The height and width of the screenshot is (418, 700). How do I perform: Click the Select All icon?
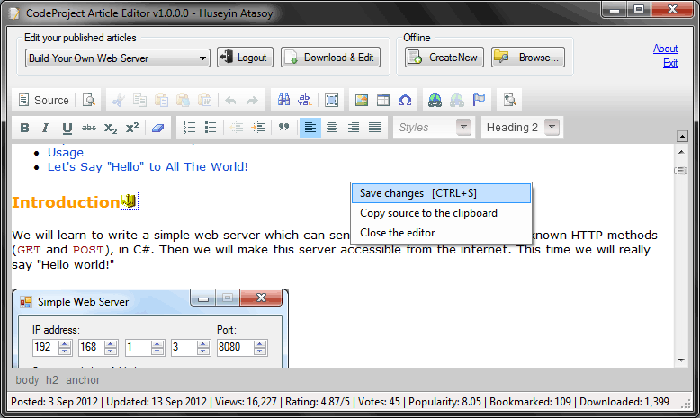[331, 100]
